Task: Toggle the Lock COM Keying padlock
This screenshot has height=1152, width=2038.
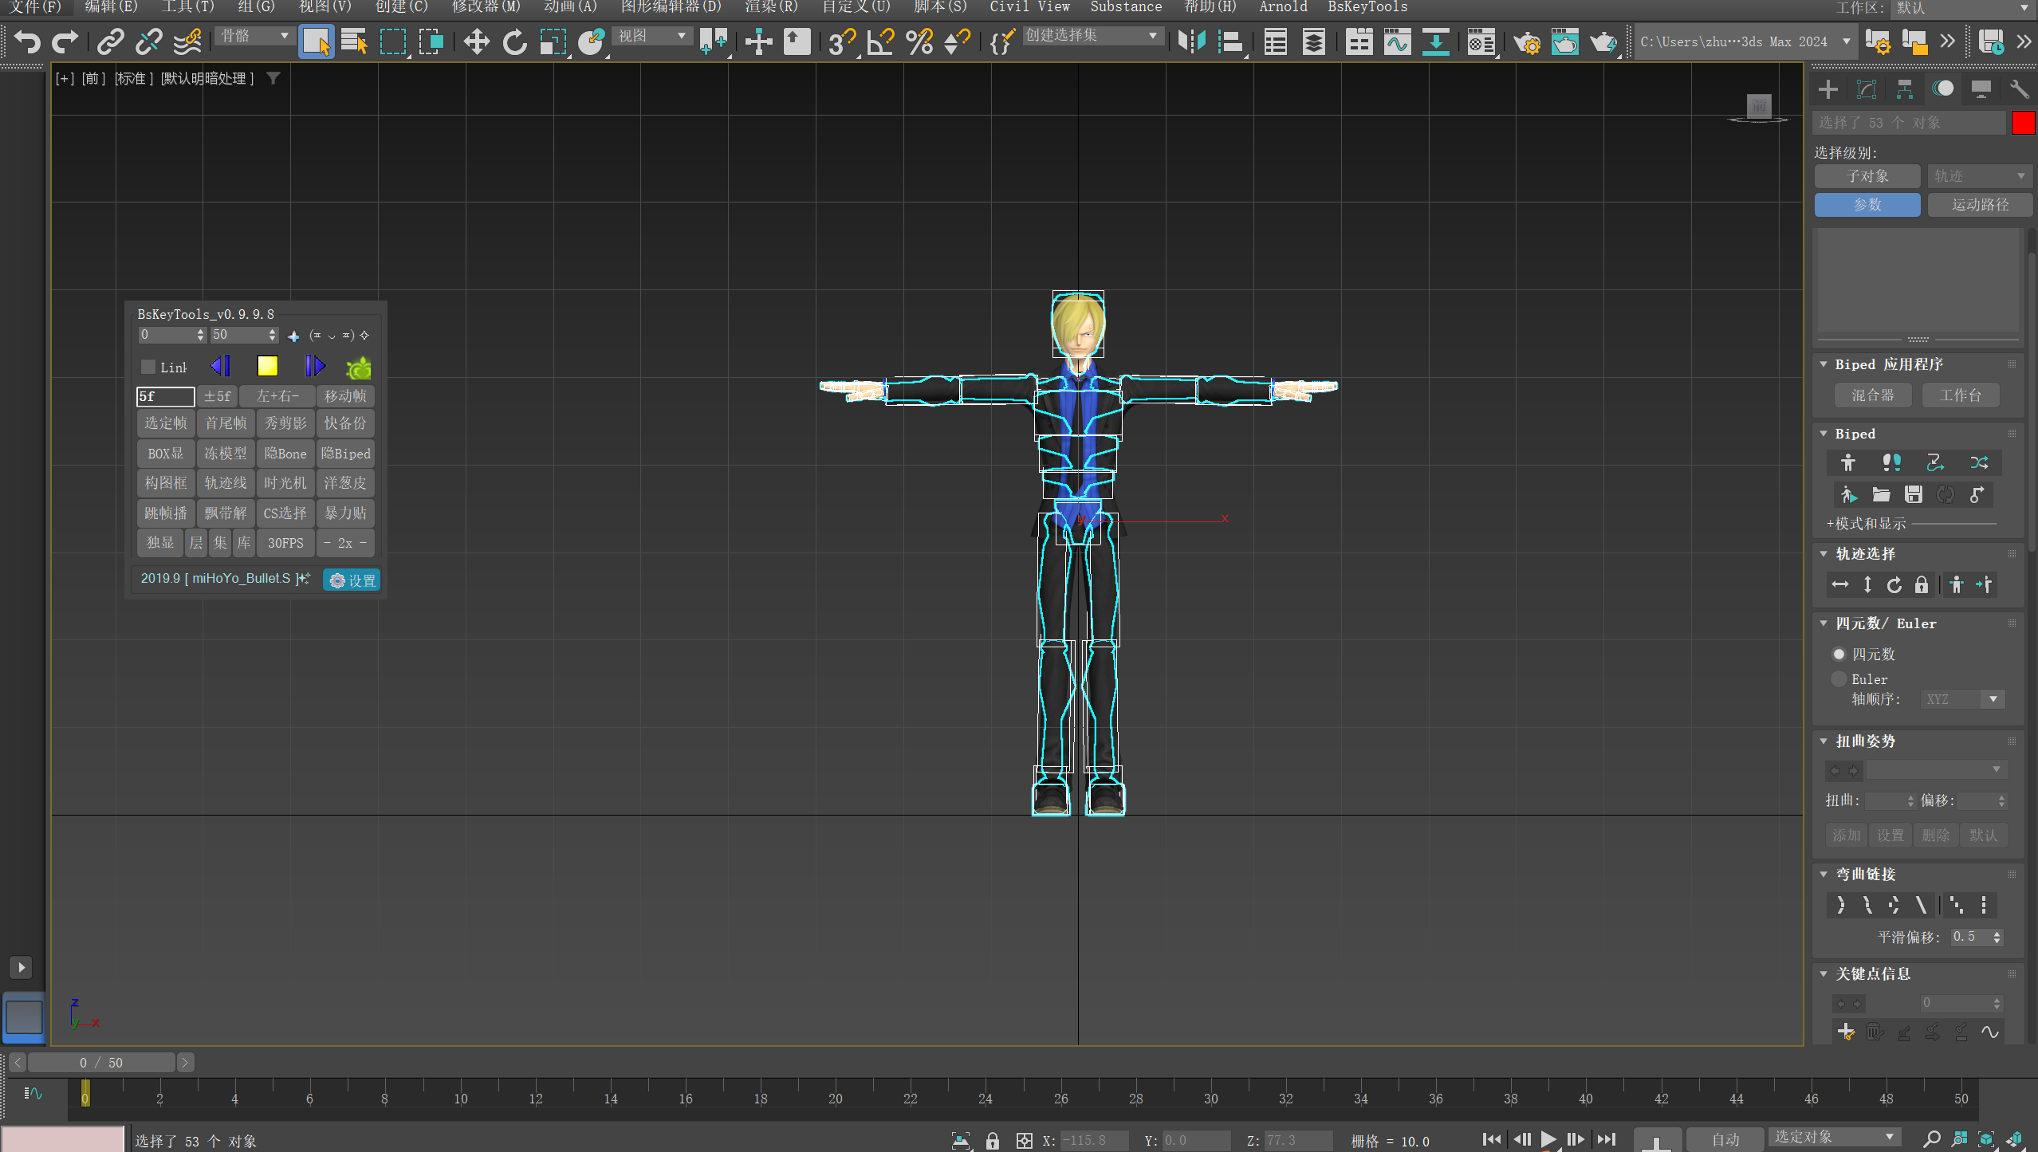Action: [1921, 584]
